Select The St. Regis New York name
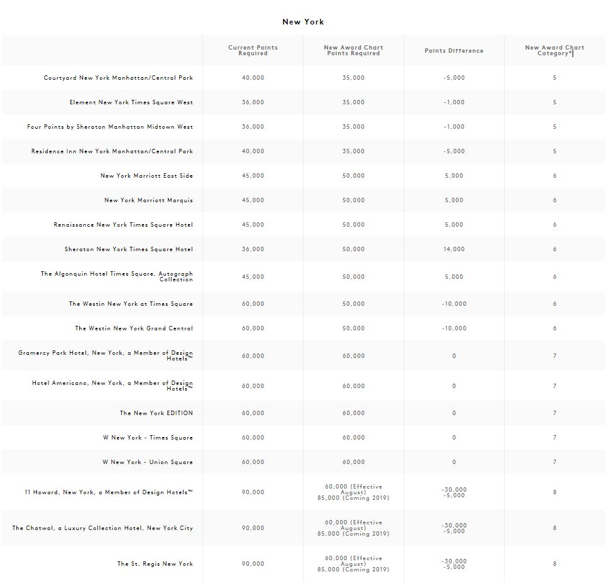 [155, 563]
